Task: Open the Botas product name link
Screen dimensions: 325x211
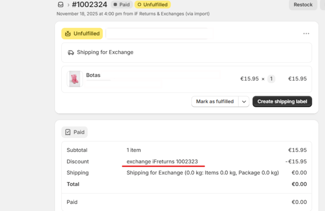Action: click(93, 75)
